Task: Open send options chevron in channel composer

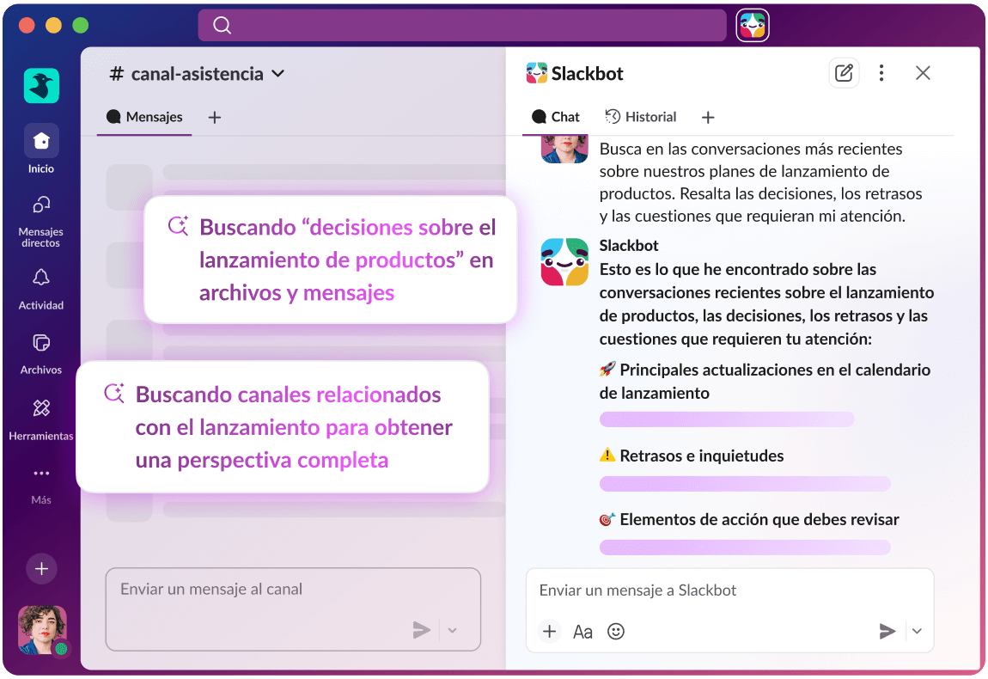Action: (453, 630)
